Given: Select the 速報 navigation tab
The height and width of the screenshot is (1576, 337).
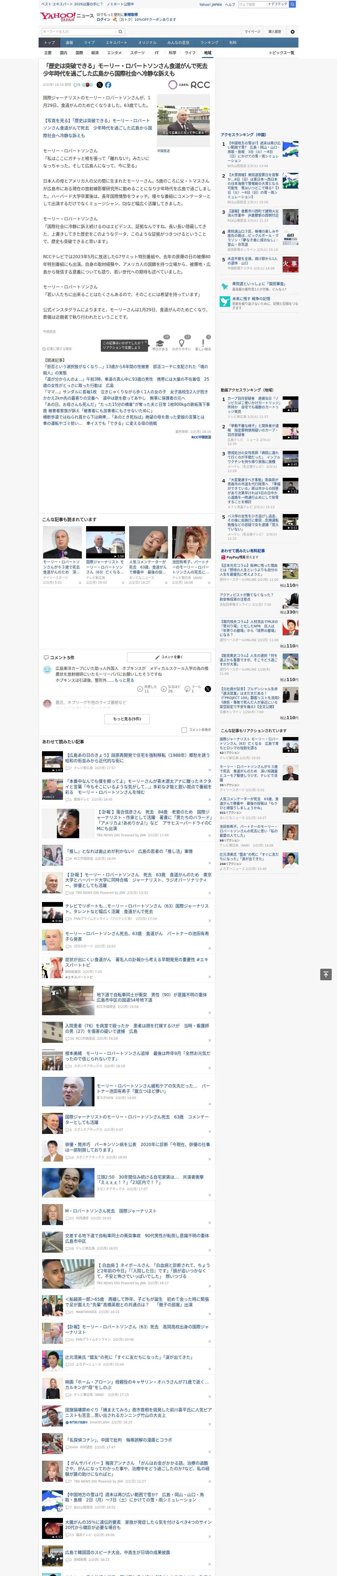Looking at the screenshot, I should point(69,43).
